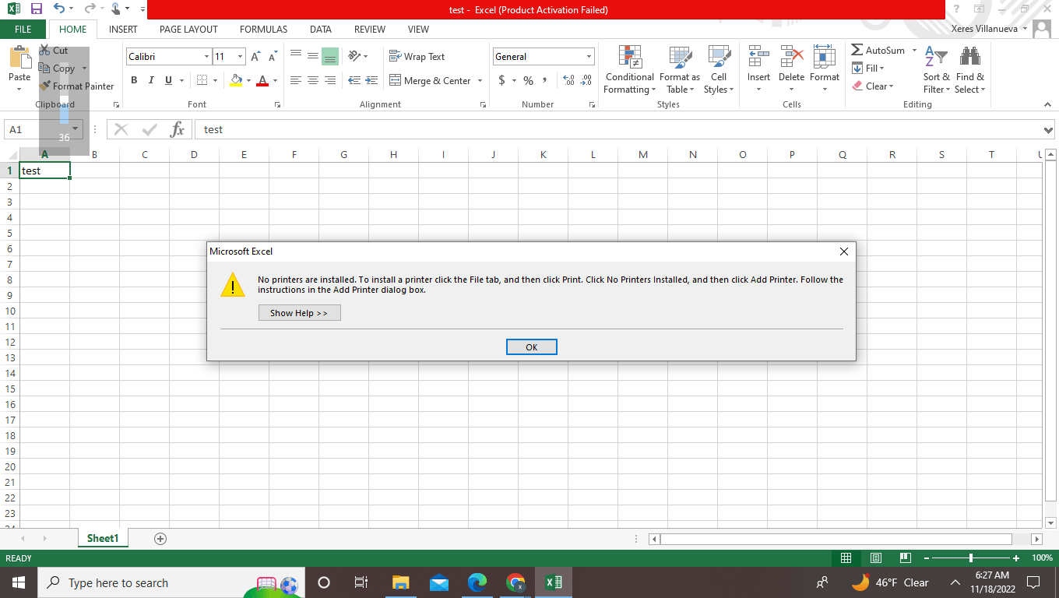The height and width of the screenshot is (598, 1059).
Task: Click the Fill Color bucket icon
Action: (236, 80)
